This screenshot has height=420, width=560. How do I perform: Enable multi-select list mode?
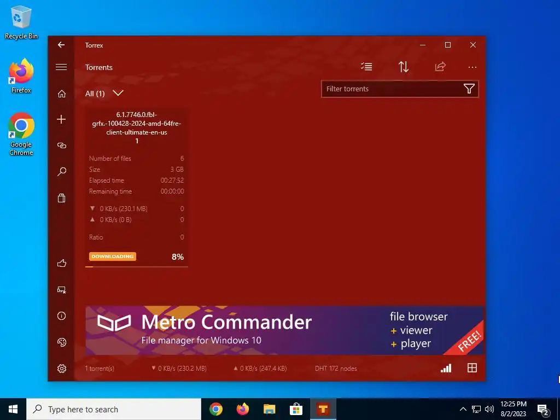(366, 66)
